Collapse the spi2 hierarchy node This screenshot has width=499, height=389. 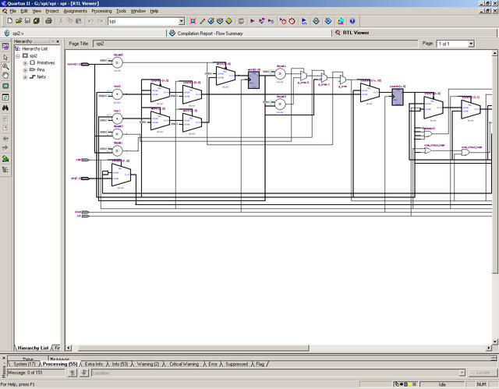[x=17, y=56]
